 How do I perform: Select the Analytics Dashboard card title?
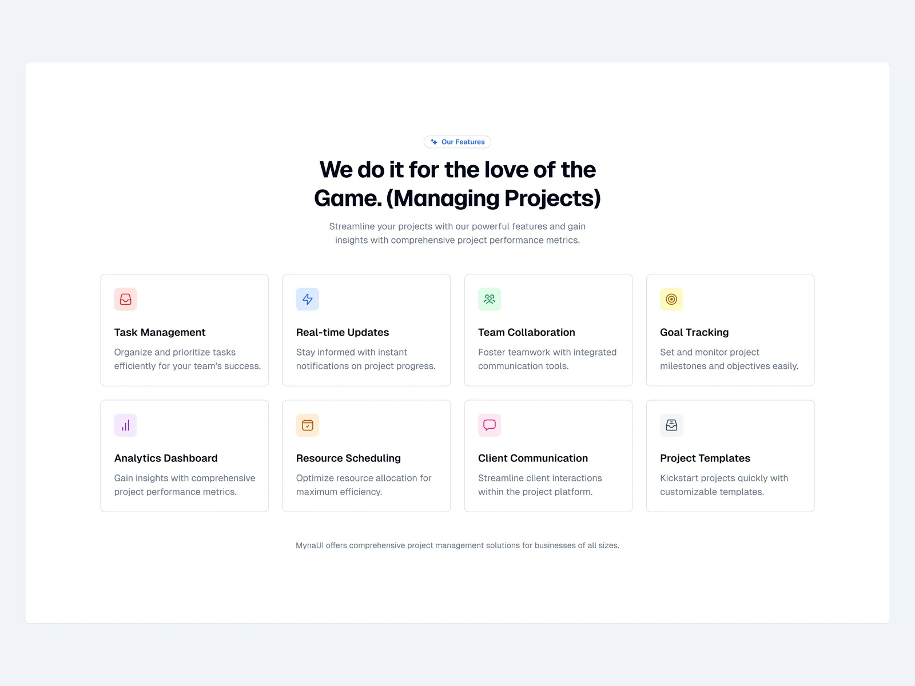pyautogui.click(x=166, y=458)
